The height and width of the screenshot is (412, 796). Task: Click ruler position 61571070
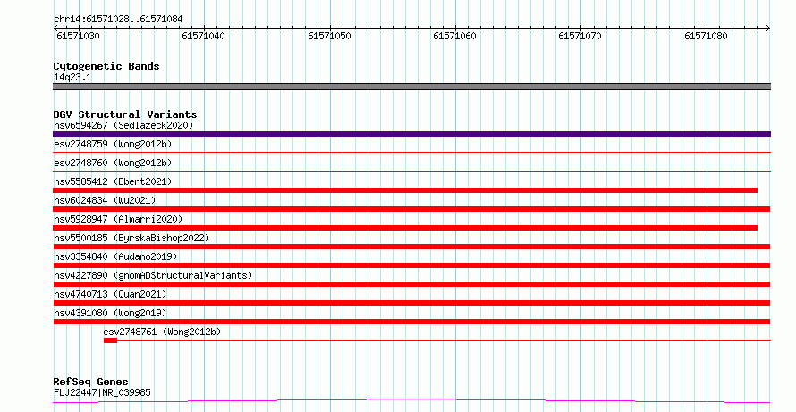tap(580, 36)
